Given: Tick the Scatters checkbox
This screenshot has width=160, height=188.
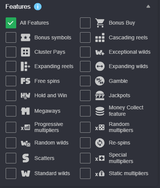Looking at the screenshot, I should [x=11, y=158].
